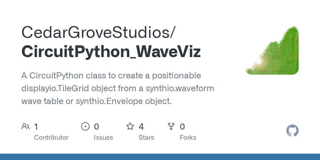Click the Contributor label
Image resolution: width=320 pixels, height=160 pixels.
[51, 138]
